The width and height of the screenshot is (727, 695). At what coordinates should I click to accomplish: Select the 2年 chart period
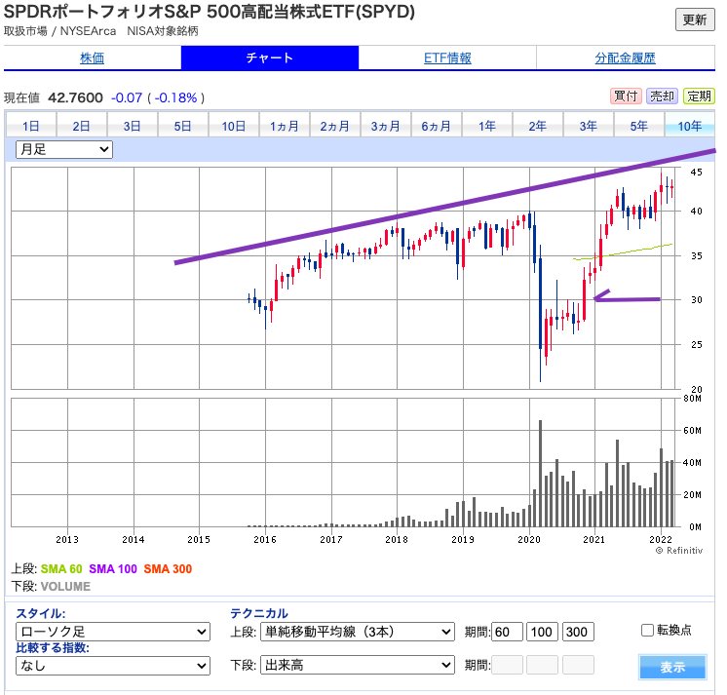click(537, 125)
